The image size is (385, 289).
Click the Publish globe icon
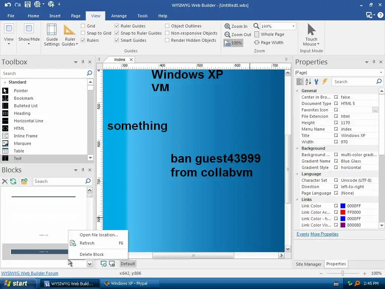(x=51, y=4)
